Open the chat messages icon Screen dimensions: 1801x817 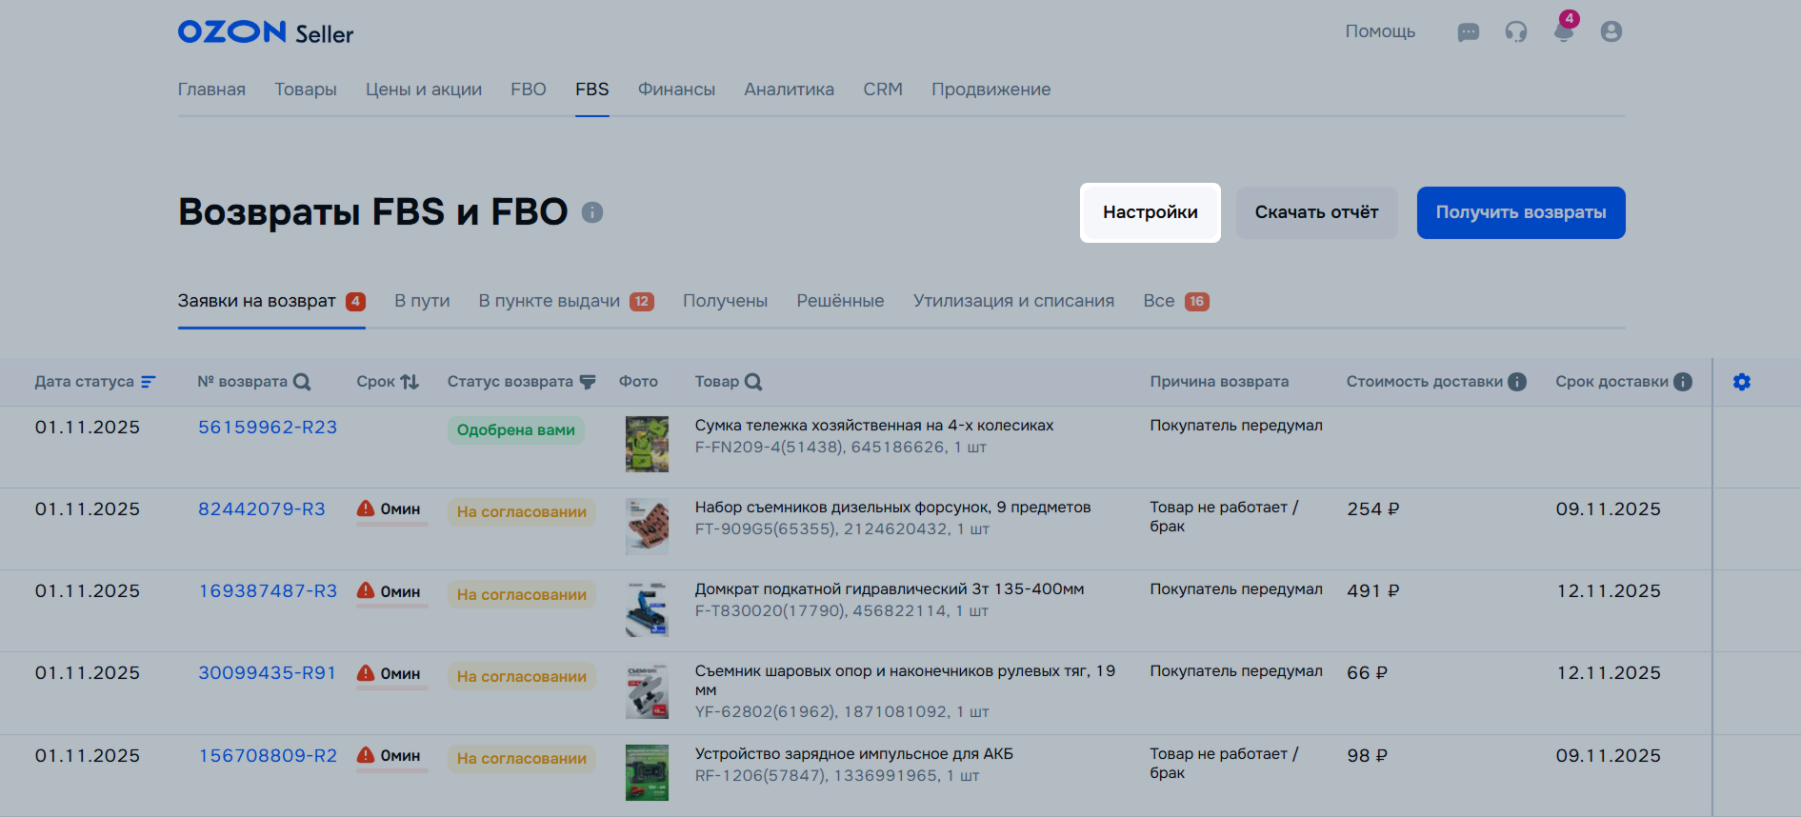click(x=1468, y=32)
